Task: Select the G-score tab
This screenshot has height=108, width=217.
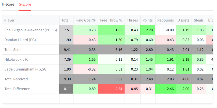Action: 25,5
